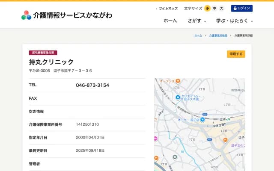Click the 逗子 JR station marker on map
Viewport: 274px width, 171px height.
[228, 120]
